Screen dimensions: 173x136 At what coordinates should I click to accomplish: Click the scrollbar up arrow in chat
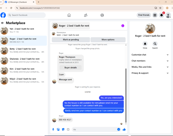126,45
